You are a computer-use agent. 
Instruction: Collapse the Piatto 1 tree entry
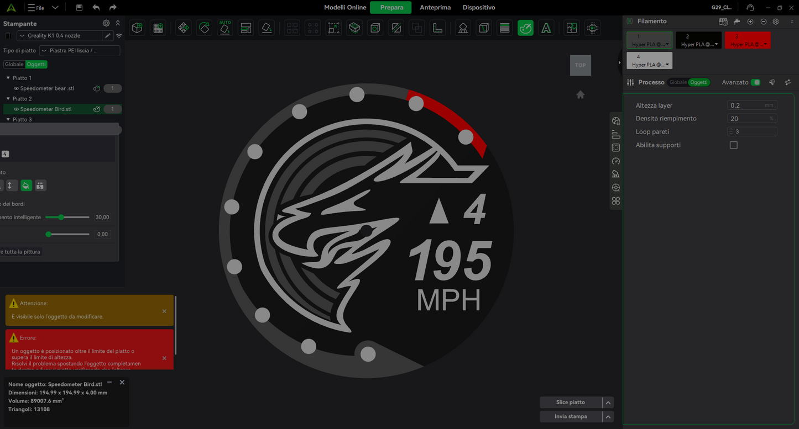click(7, 77)
